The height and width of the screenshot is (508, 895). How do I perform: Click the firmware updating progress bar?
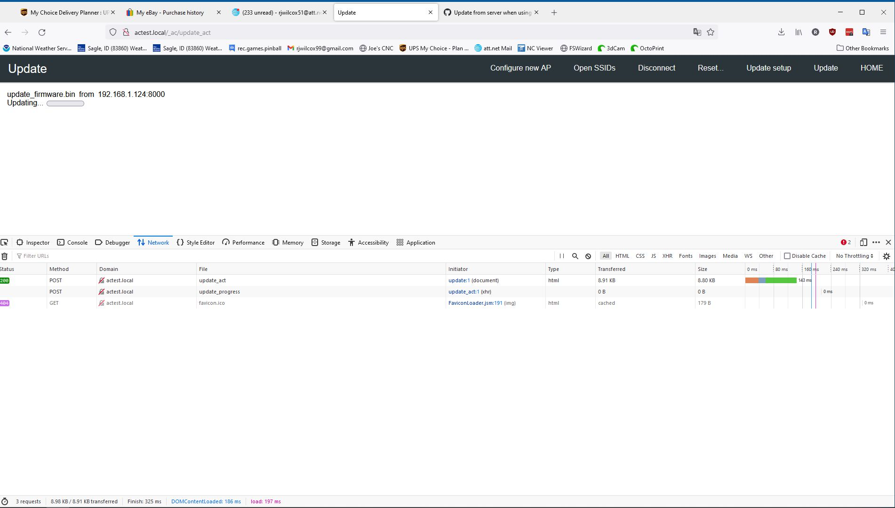pos(65,103)
